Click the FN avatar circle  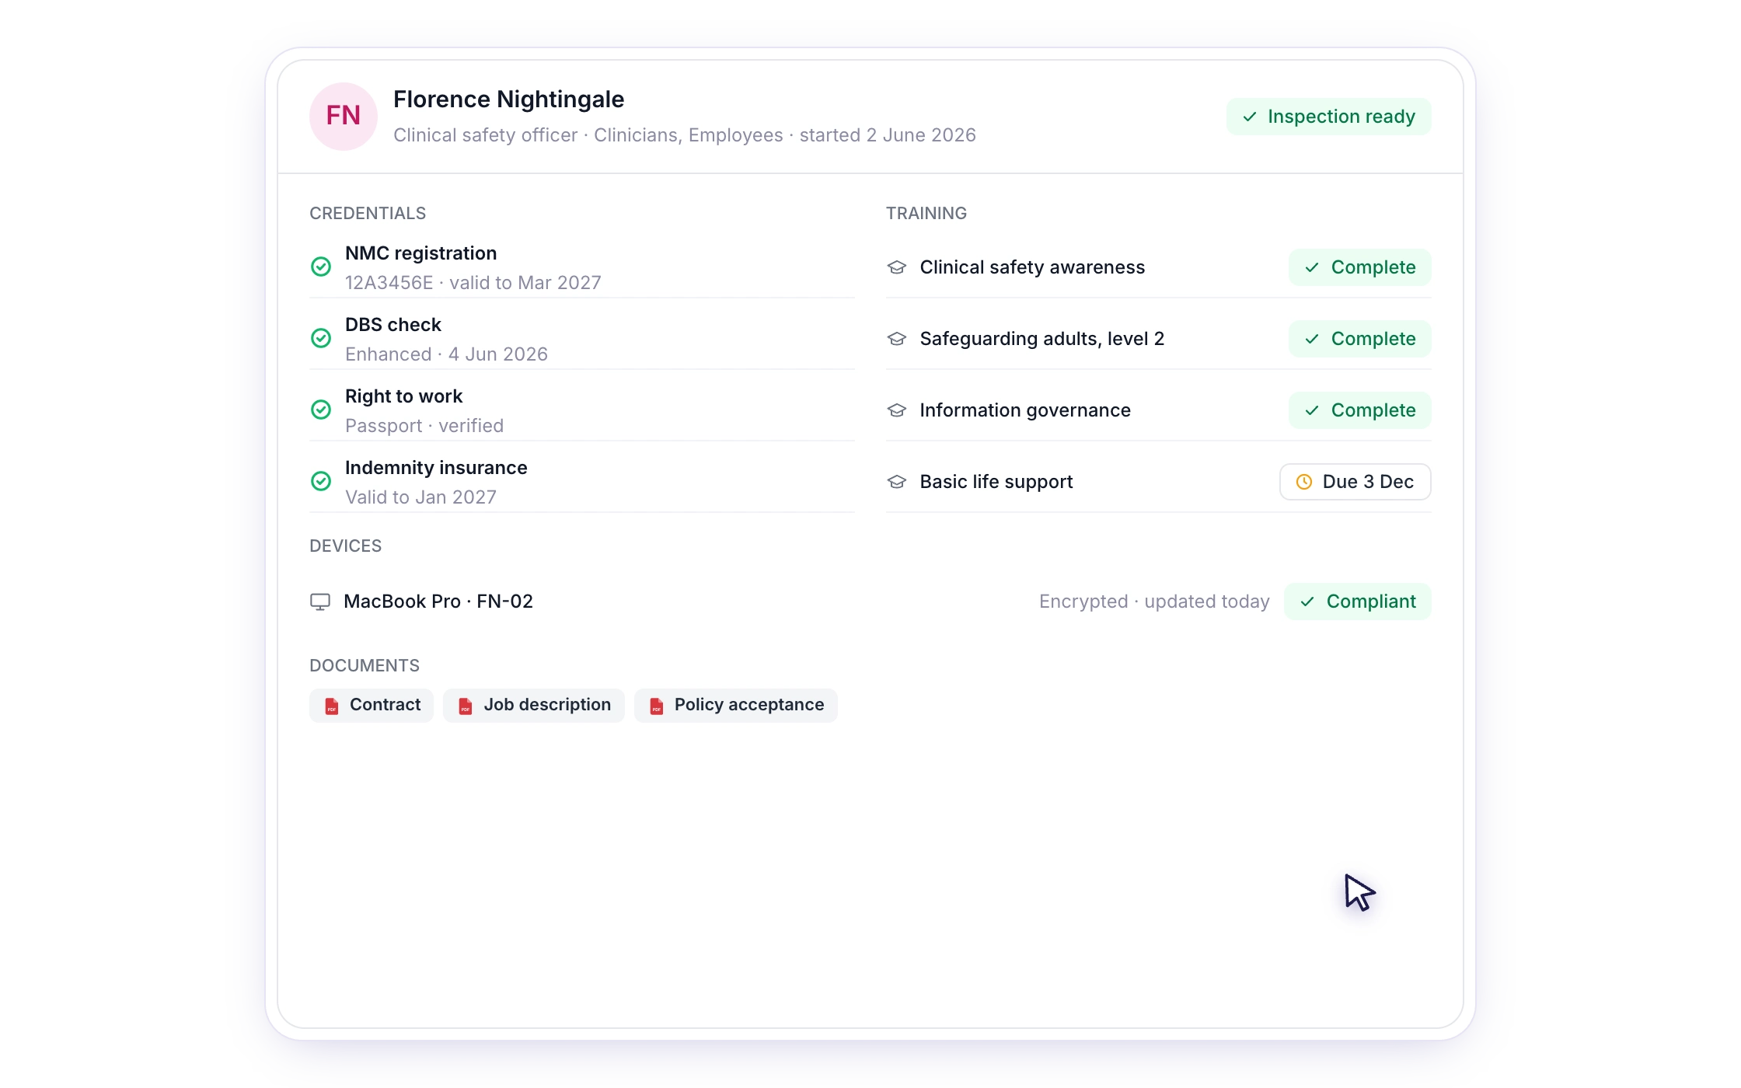(x=343, y=116)
